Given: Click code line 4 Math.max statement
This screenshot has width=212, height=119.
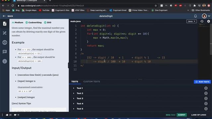Looking at the screenshot, I should 110,38.
